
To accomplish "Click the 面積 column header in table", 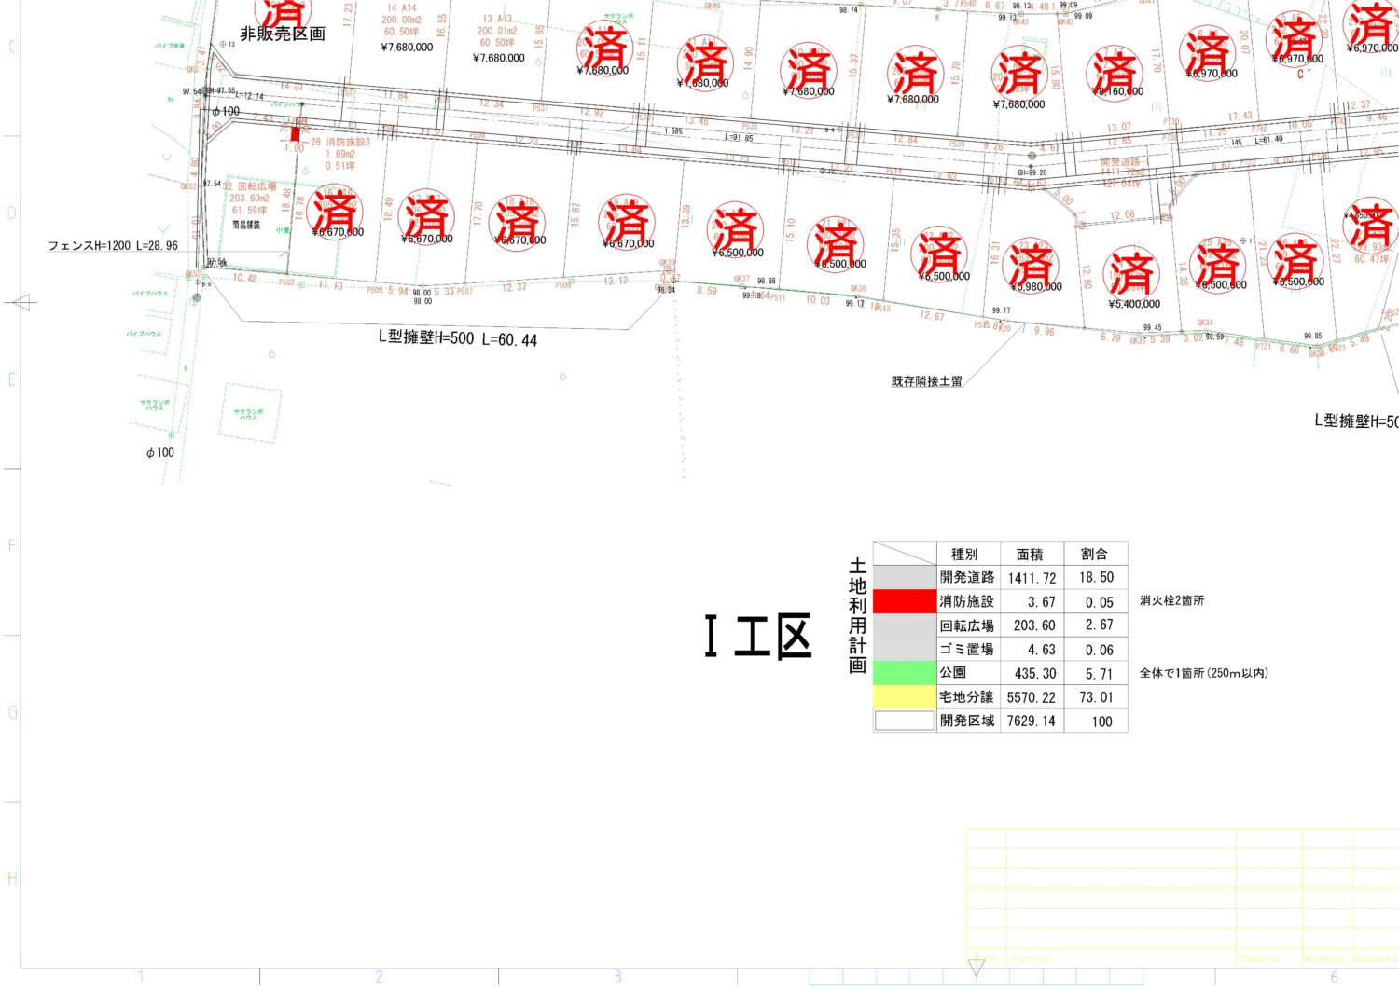I will [1030, 554].
